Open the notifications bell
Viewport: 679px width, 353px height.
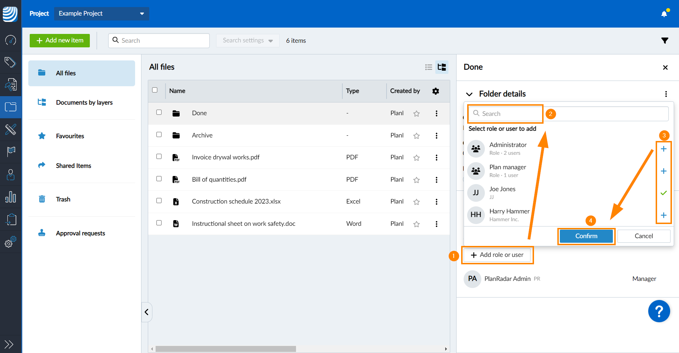point(664,14)
